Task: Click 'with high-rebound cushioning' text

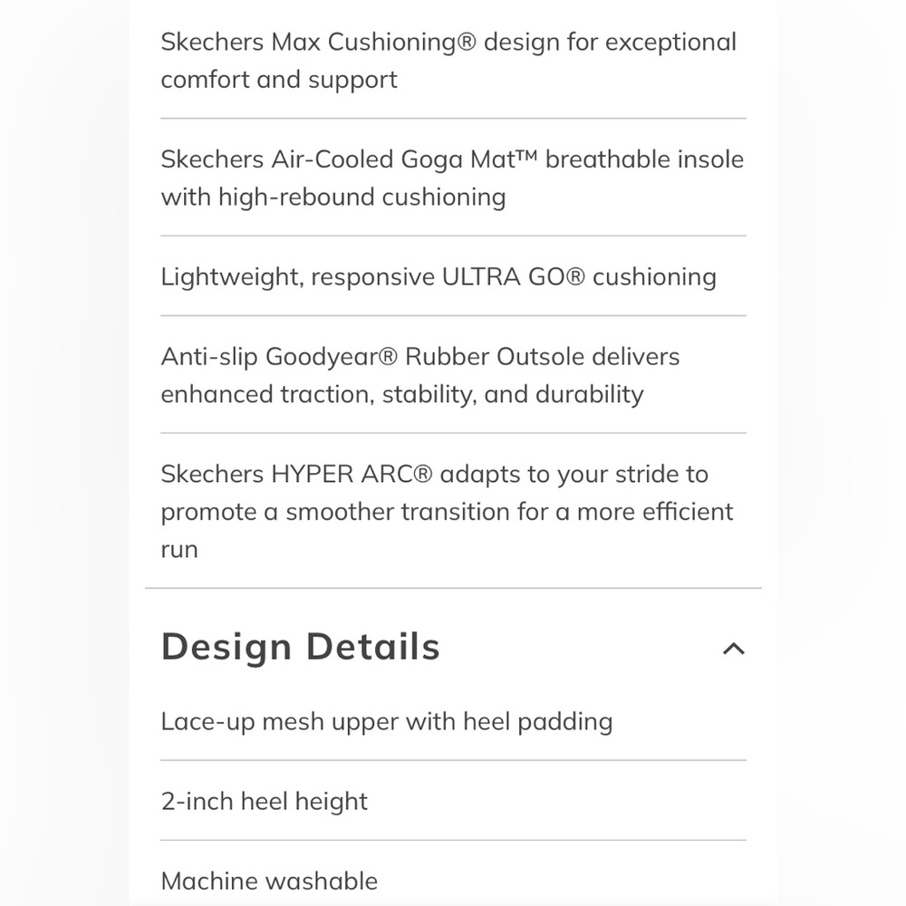Action: click(x=333, y=198)
